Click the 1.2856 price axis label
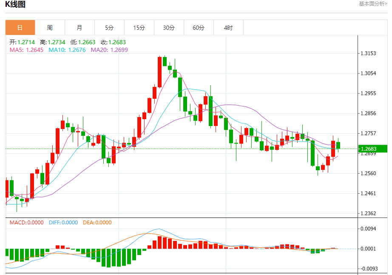392x275 pixels. (368, 113)
